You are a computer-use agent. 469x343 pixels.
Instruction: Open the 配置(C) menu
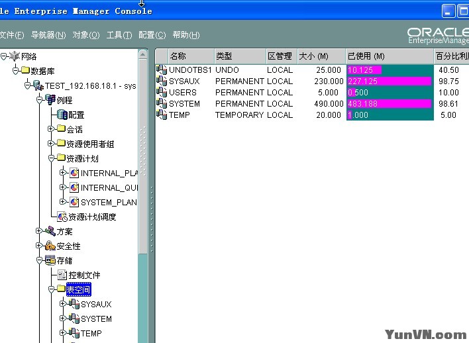coord(152,35)
